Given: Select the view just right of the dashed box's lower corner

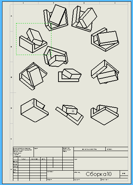Looking at the screenshot, I should click(x=56, y=56).
